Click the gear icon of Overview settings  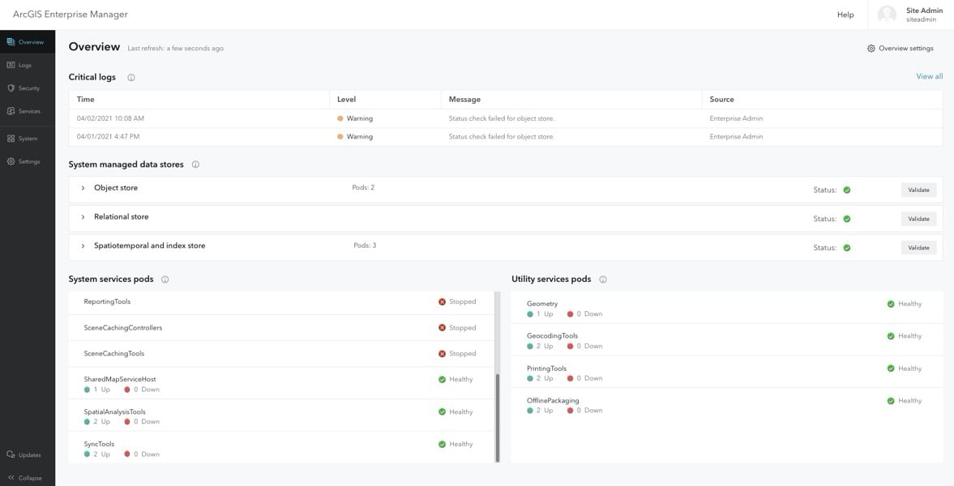pos(871,49)
